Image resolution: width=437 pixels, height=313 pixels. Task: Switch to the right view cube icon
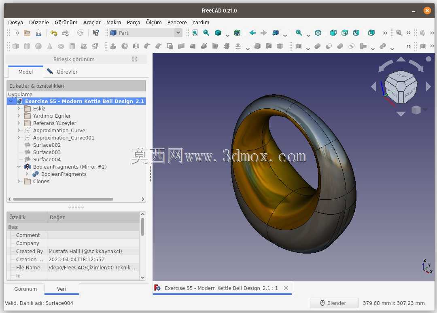pos(356,33)
